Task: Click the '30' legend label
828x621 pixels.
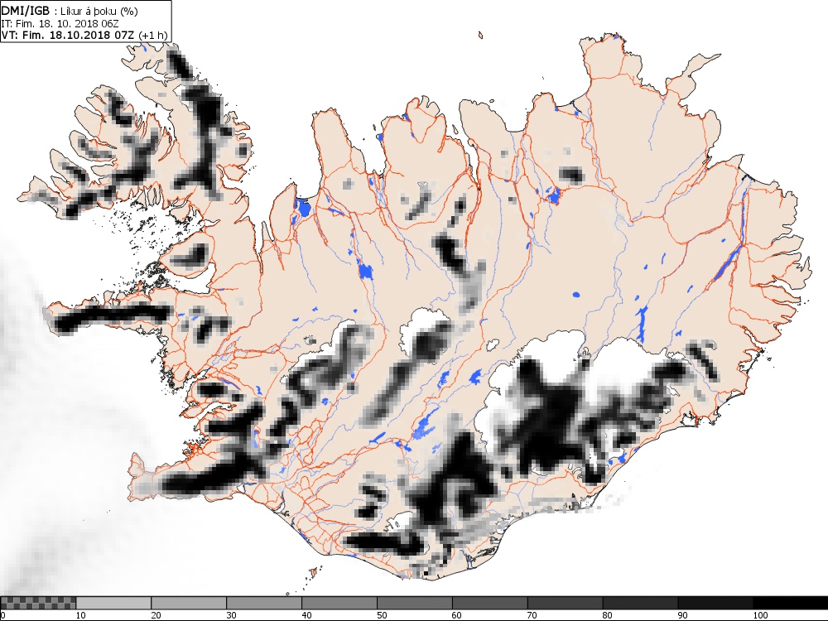Action: point(231,615)
